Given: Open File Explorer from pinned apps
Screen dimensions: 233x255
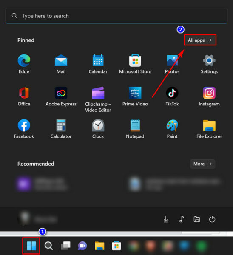Looking at the screenshot, I should click(x=209, y=129).
